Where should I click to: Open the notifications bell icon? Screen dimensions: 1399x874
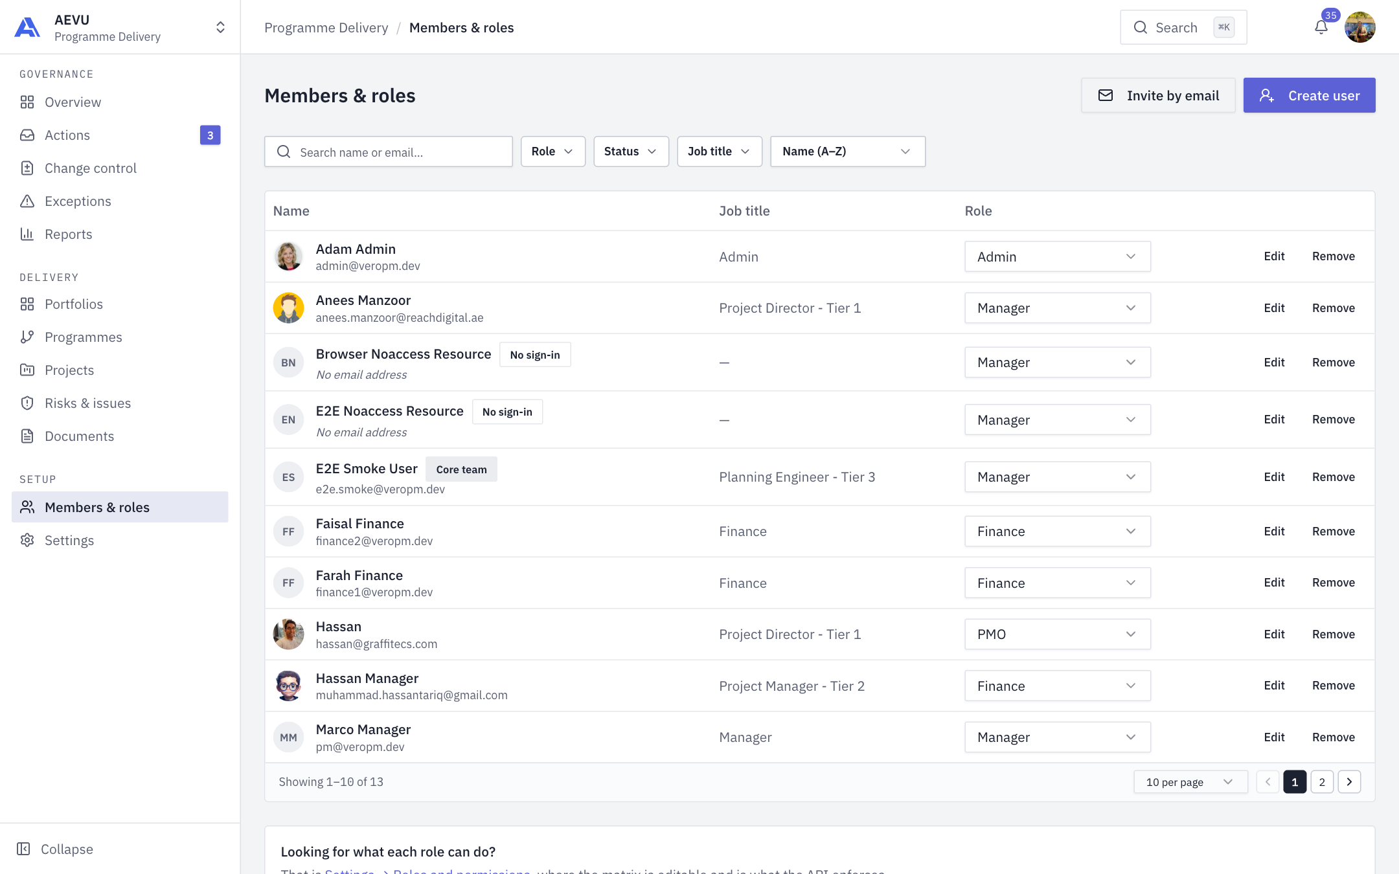point(1321,27)
